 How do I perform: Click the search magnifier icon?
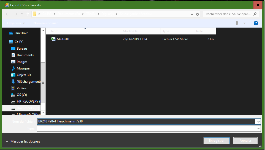pyautogui.click(x=255, y=14)
